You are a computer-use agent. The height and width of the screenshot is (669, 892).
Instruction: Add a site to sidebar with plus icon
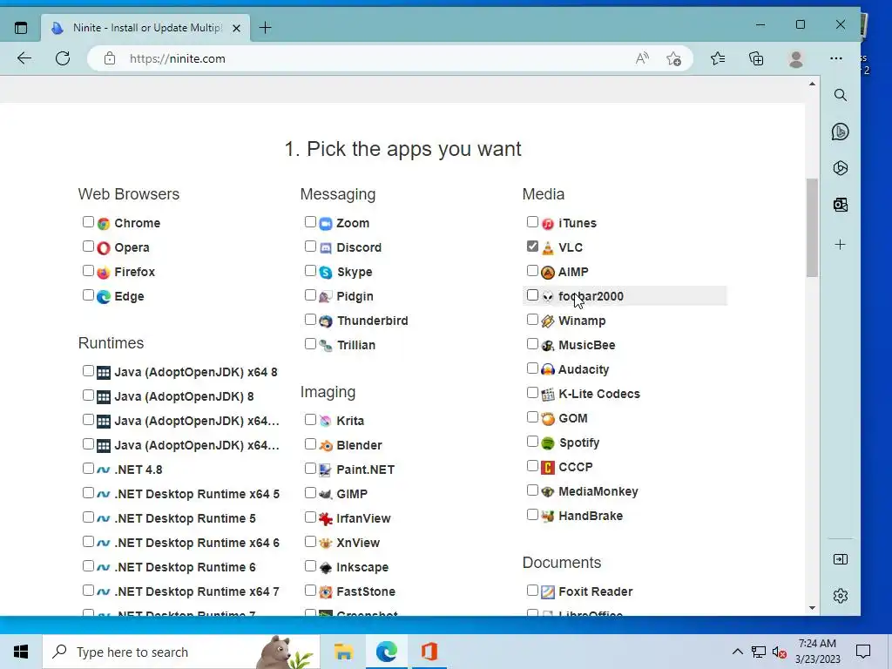click(841, 245)
